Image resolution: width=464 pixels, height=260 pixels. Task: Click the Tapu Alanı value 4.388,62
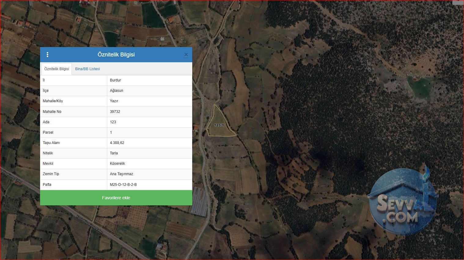coord(117,143)
